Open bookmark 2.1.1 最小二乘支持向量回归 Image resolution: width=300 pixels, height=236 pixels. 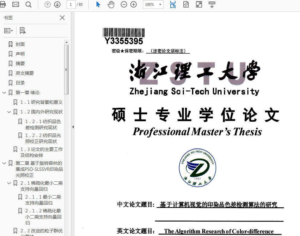[x=43, y=200]
